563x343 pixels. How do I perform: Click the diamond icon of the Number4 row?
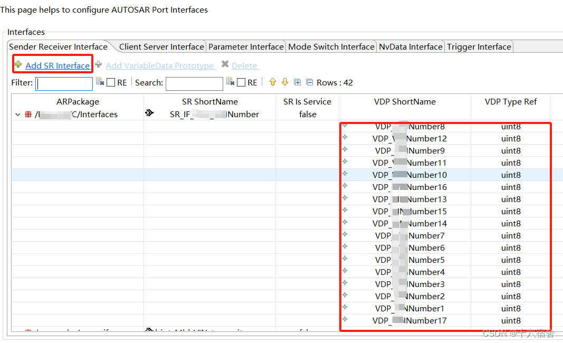[345, 271]
